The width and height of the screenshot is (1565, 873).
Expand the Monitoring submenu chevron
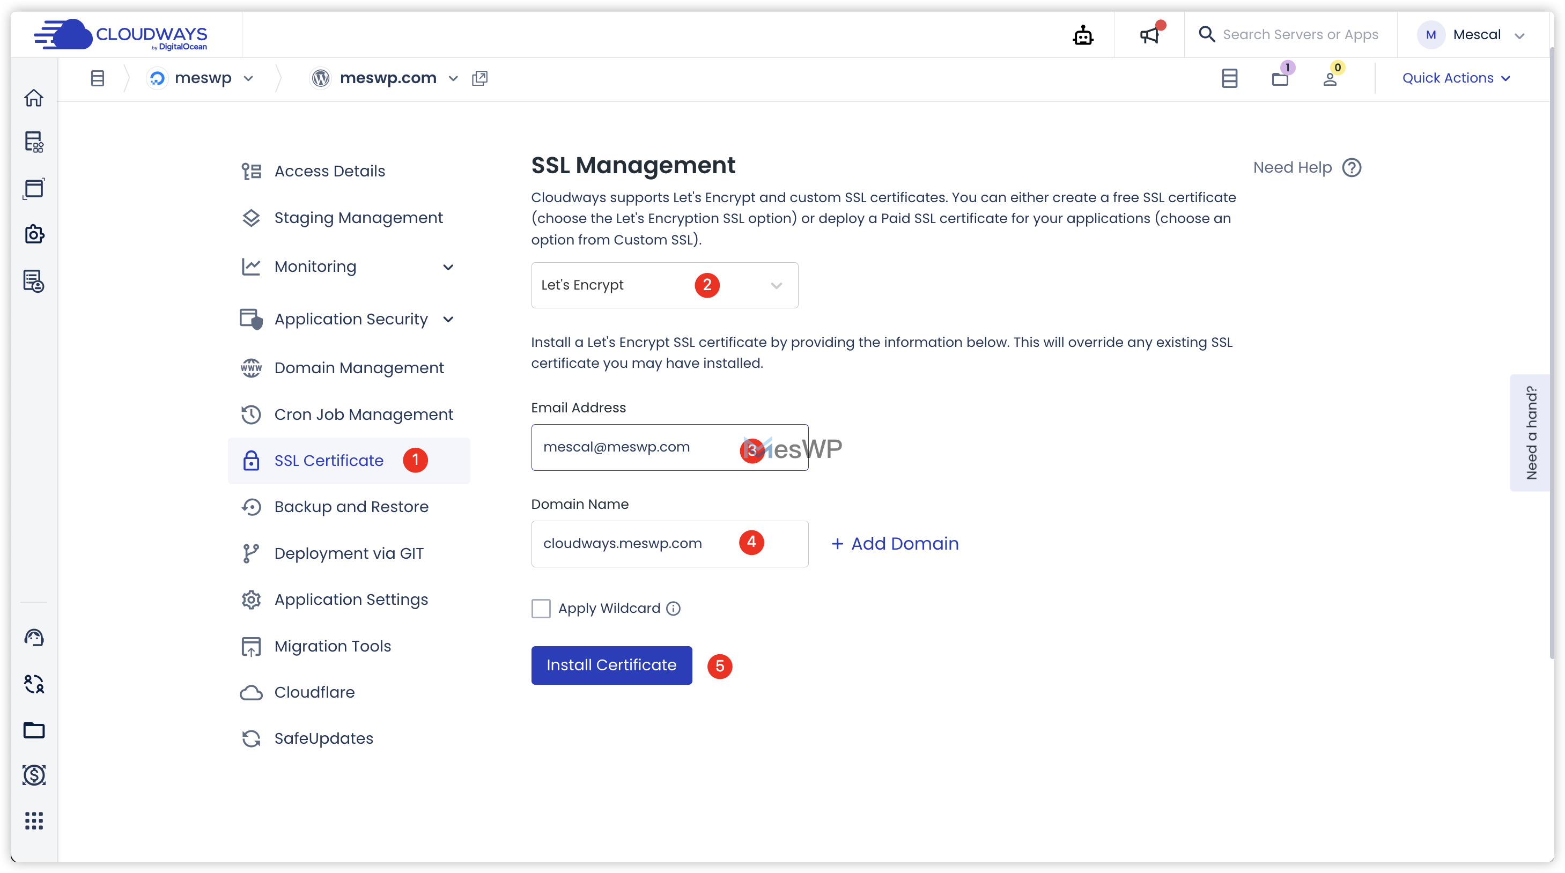coord(448,267)
